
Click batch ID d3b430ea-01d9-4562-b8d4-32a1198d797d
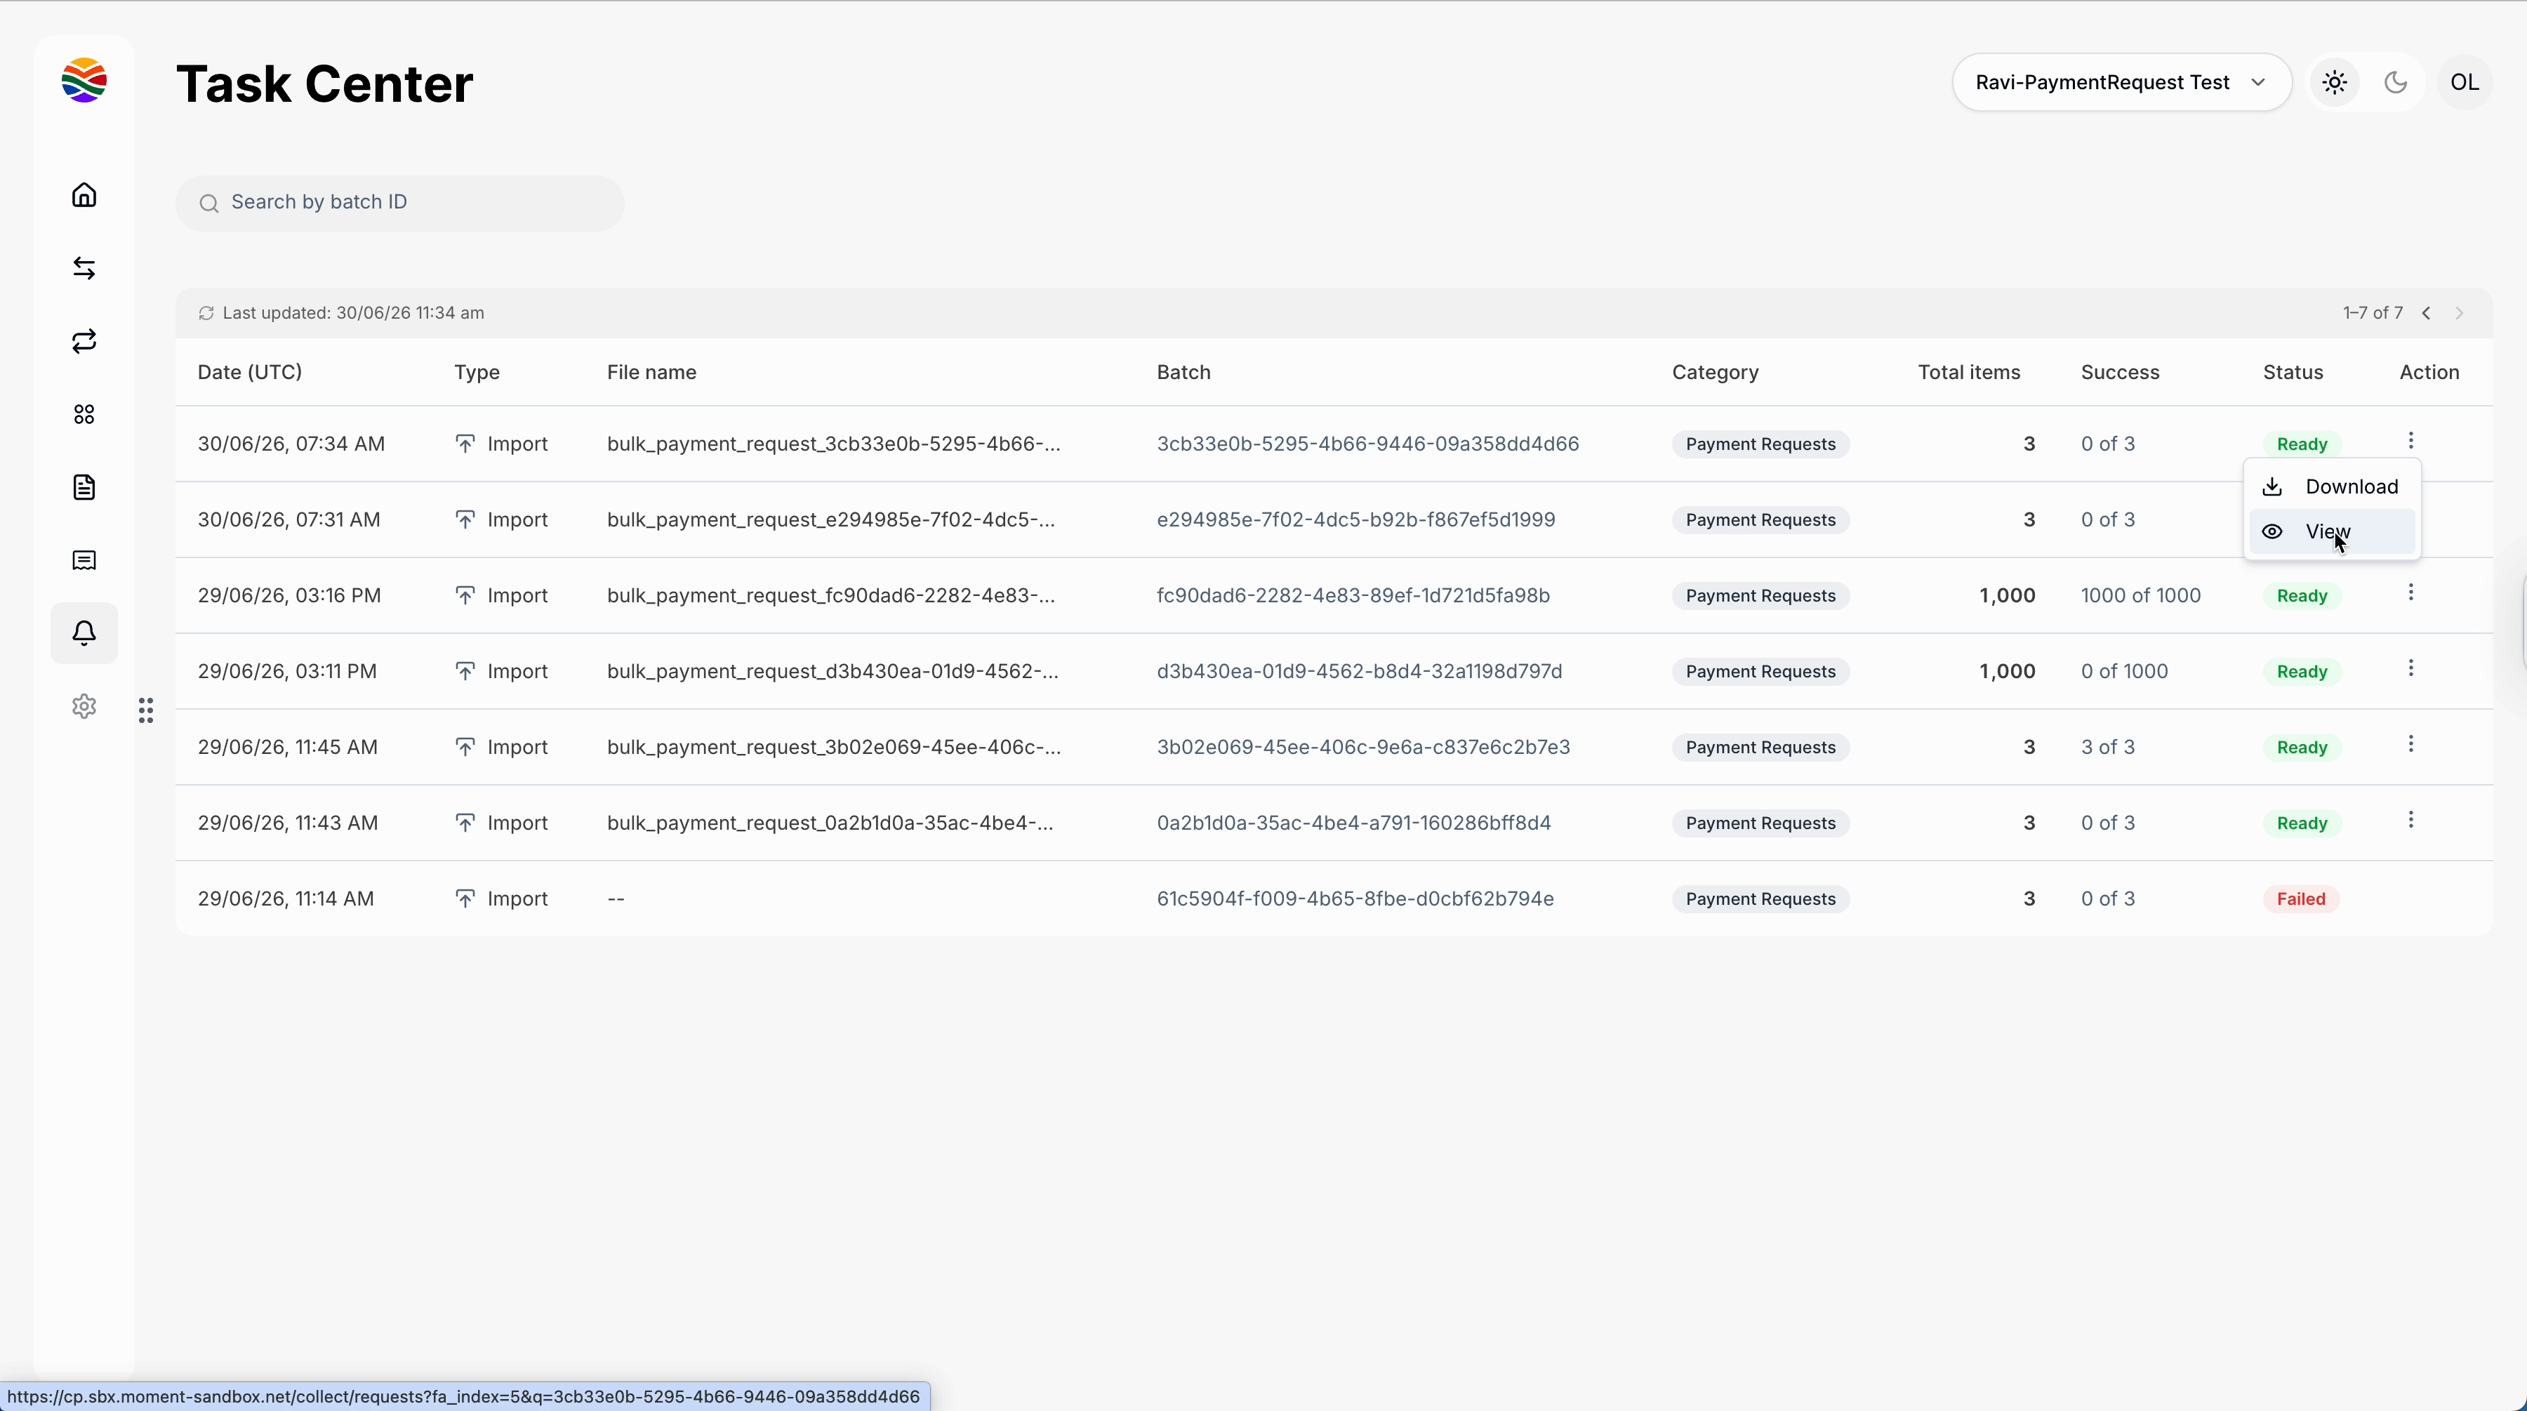coord(1359,671)
